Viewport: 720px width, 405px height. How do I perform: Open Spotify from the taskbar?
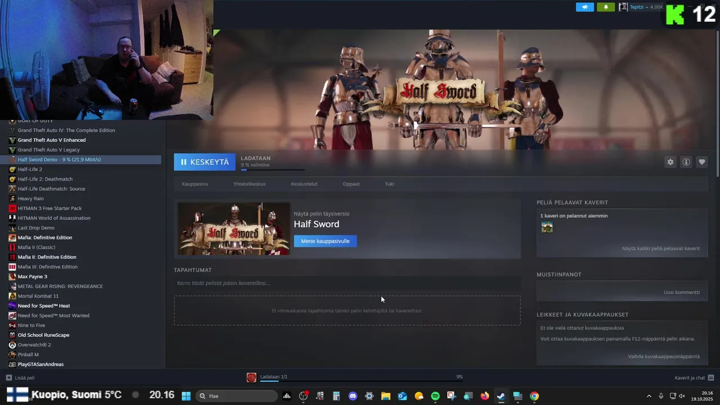click(435, 396)
